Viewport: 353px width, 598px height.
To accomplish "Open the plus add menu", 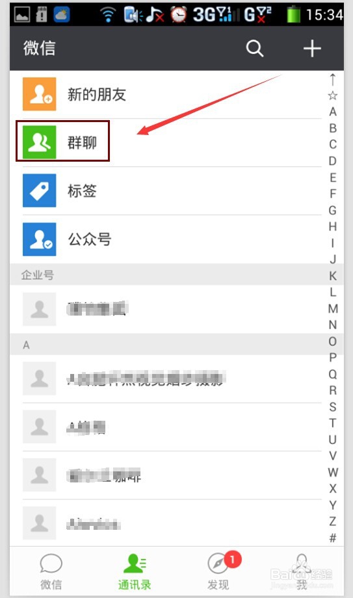I will tap(312, 49).
